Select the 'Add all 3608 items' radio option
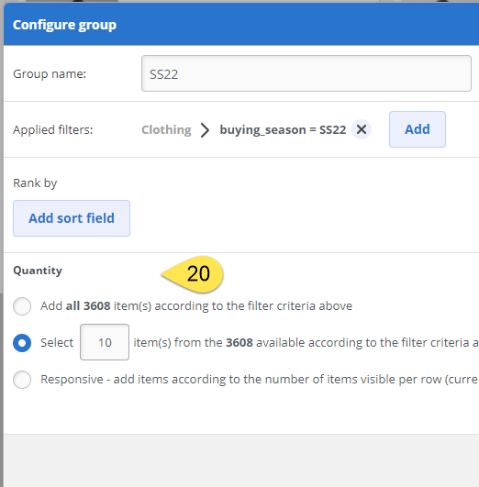 (22, 306)
